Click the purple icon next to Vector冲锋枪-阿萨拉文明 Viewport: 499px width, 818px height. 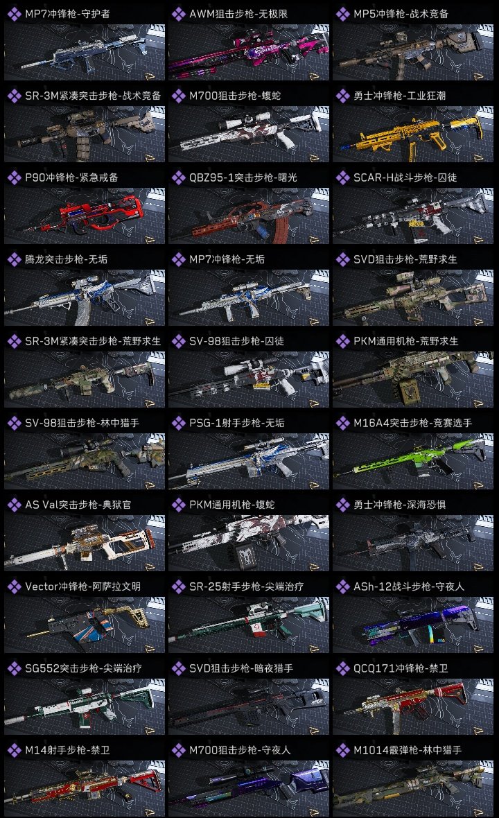point(14,586)
